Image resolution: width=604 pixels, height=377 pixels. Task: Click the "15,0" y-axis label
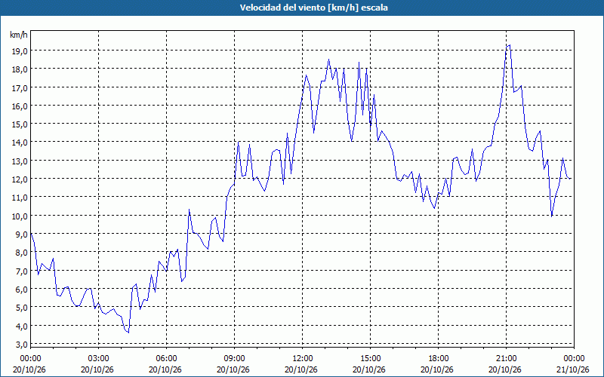19,124
